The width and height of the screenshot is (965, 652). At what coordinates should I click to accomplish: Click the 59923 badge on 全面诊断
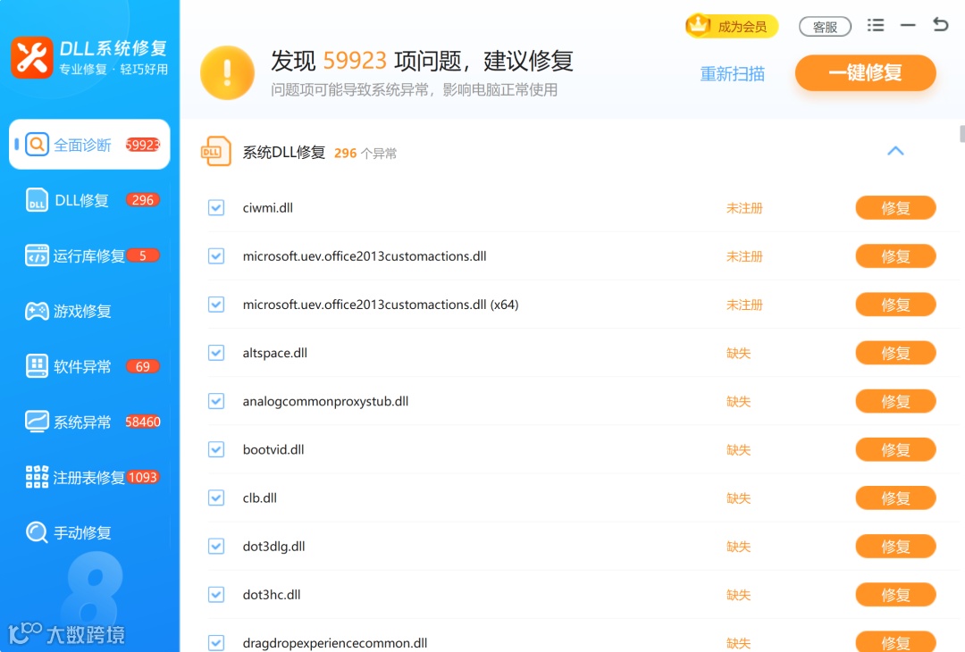tap(143, 145)
